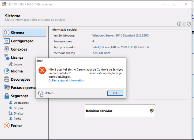Select Grupos under Segurança
Image resolution: width=194 pixels, height=140 pixels.
pyautogui.click(x=18, y=108)
